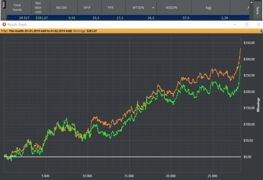The width and height of the screenshot is (263, 180).
Task: Click the $50,00 y-axis label
Action: (x=248, y=141)
